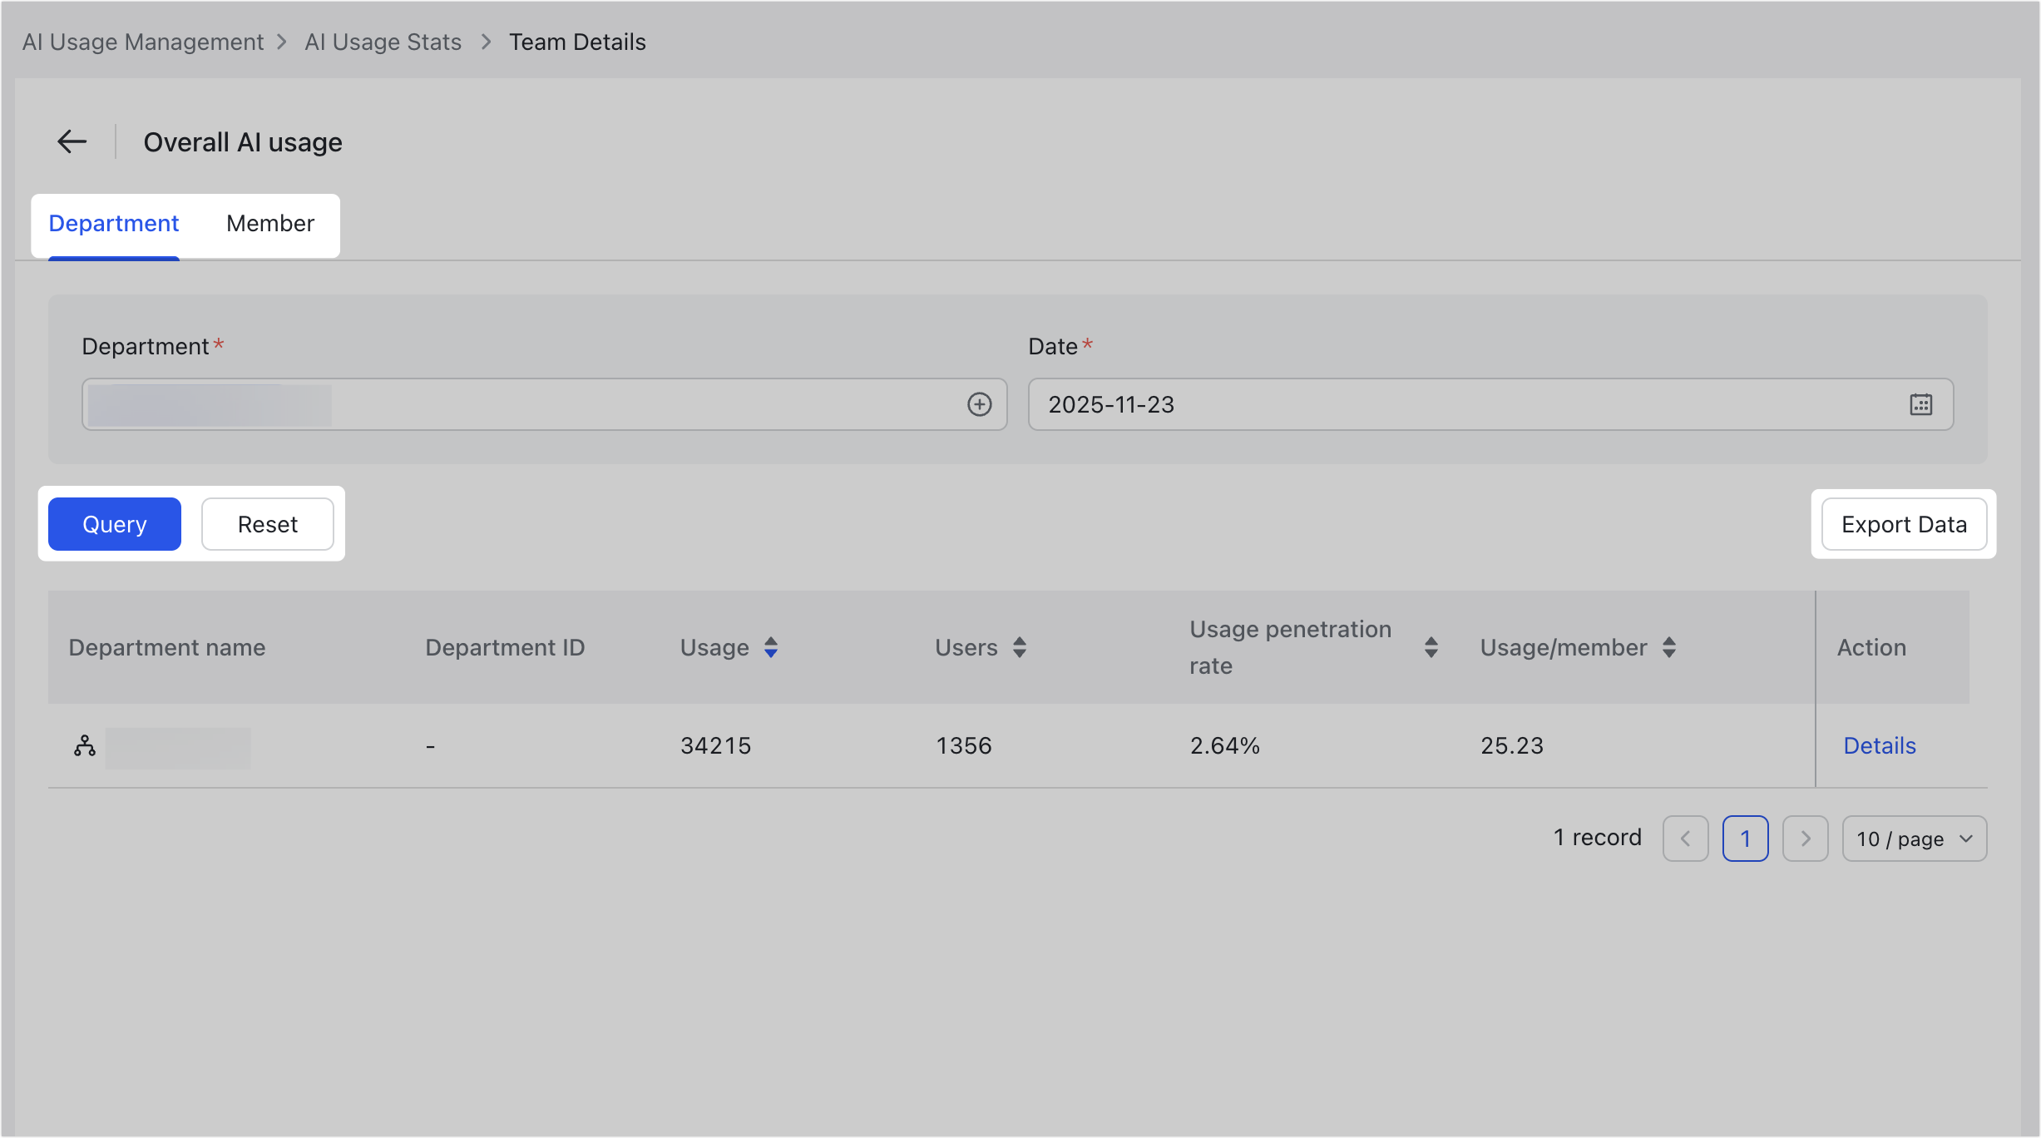Switch to the Member tab
2041x1138 pixels.
[270, 223]
